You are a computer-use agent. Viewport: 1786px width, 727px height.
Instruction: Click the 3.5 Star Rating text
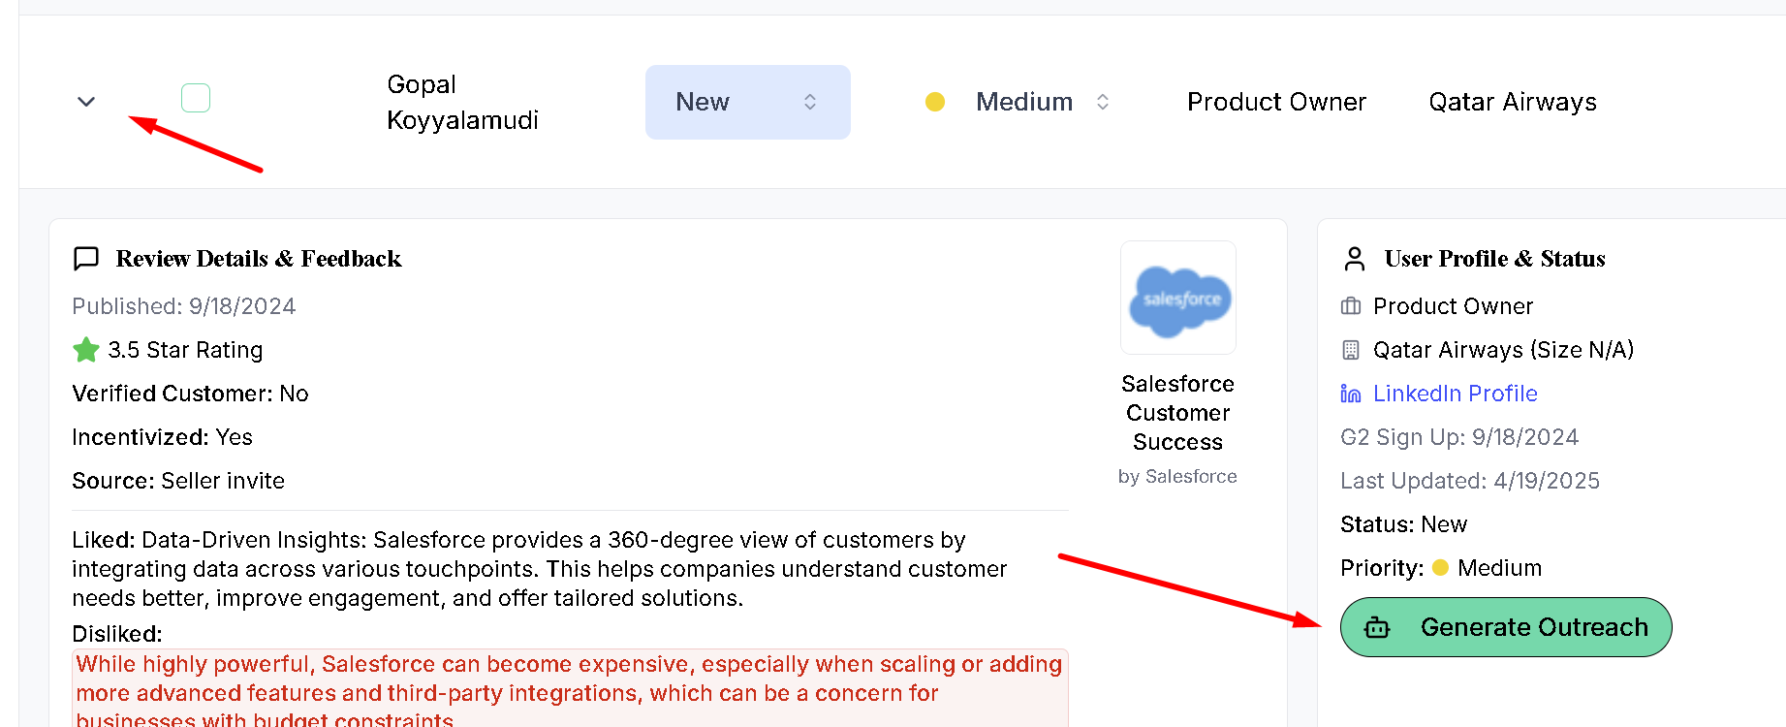click(185, 350)
